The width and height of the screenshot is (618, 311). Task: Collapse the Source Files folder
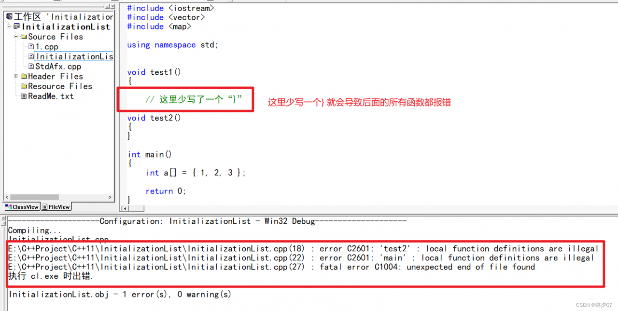(x=16, y=37)
